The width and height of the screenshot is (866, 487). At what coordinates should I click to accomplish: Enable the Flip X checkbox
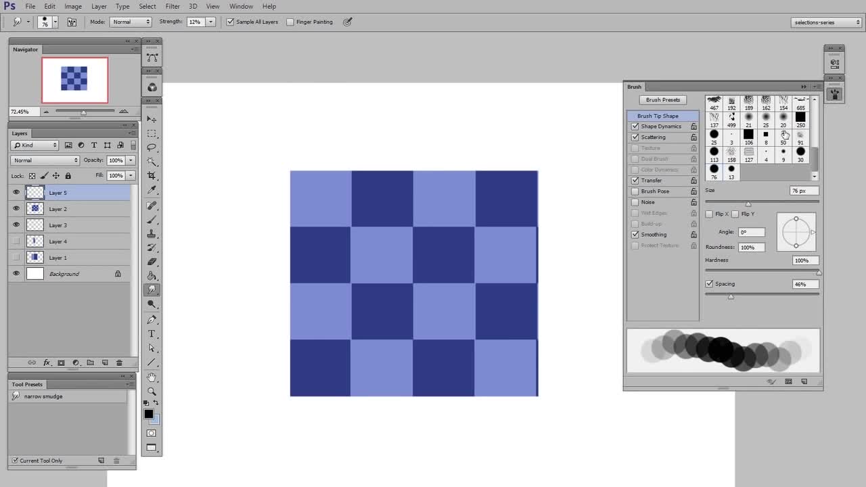point(709,214)
